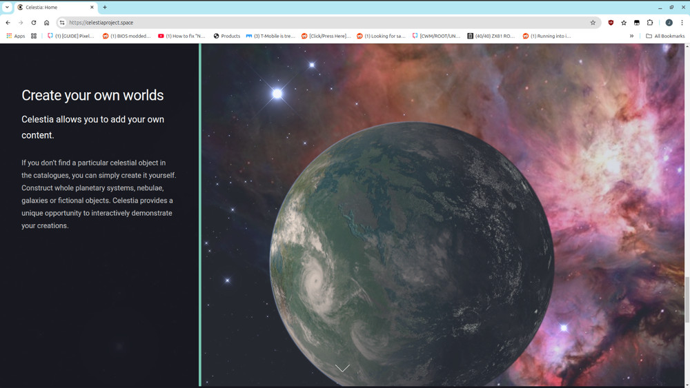Open All Bookmarks folder
Image resolution: width=690 pixels, height=388 pixels.
pyautogui.click(x=665, y=36)
